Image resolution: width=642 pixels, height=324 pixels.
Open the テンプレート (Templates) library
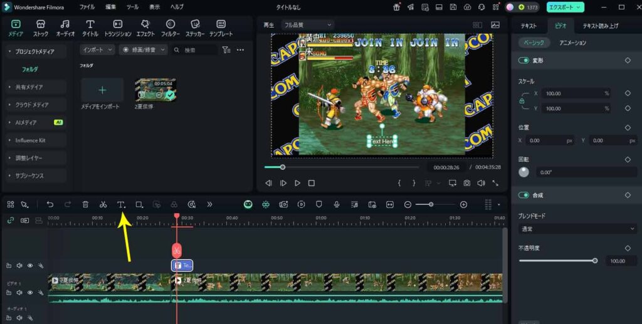coord(221,28)
